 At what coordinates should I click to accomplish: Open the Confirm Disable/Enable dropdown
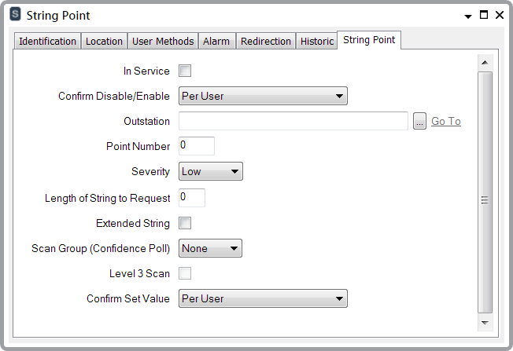coord(263,96)
